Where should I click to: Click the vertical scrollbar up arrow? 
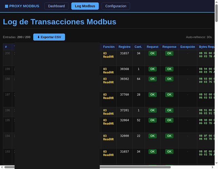[x=216, y=2]
